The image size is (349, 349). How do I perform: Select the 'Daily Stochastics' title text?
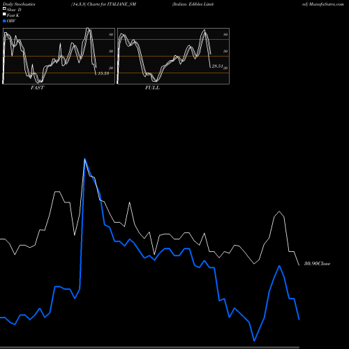(x=19, y=4)
